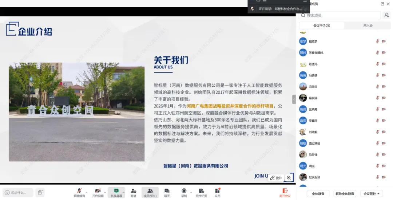Open the 会议管控 dropdown
This screenshot has width=393, height=200.
(x=371, y=194)
